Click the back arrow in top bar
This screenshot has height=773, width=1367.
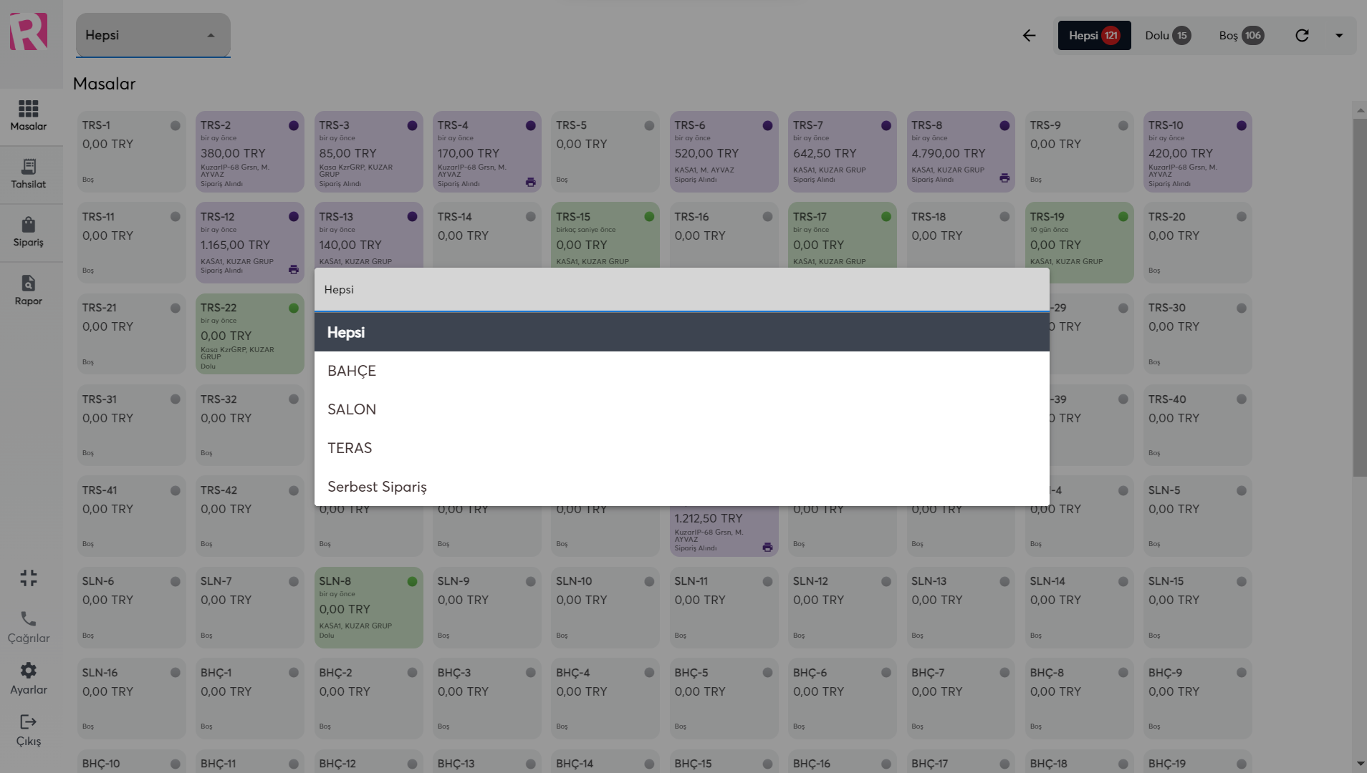tap(1029, 36)
